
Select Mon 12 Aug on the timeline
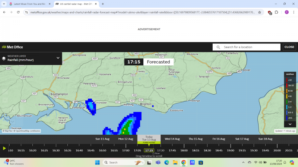[126, 139]
